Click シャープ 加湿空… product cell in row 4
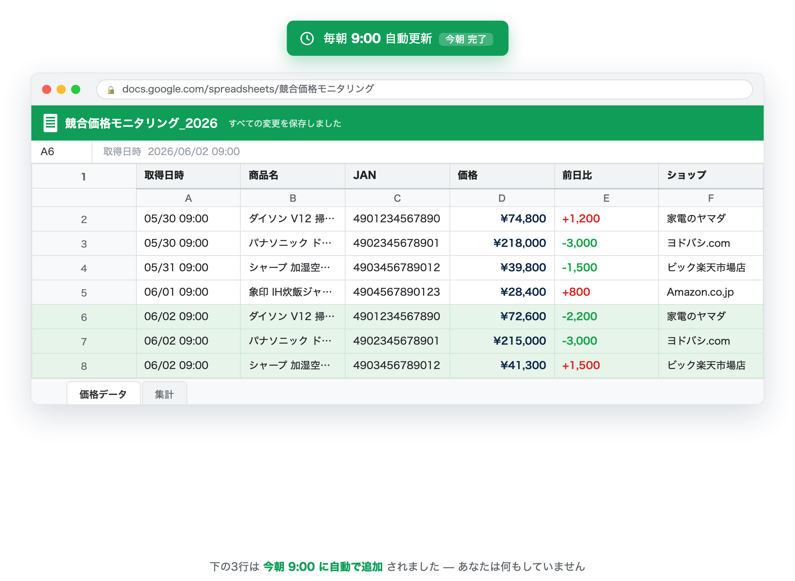Image resolution: width=795 pixels, height=581 pixels. [x=292, y=268]
